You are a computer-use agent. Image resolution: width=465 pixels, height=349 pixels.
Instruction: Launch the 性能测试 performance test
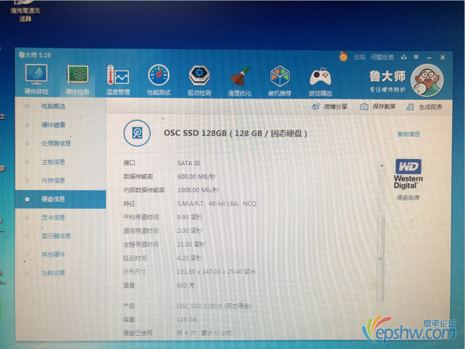coord(159,80)
